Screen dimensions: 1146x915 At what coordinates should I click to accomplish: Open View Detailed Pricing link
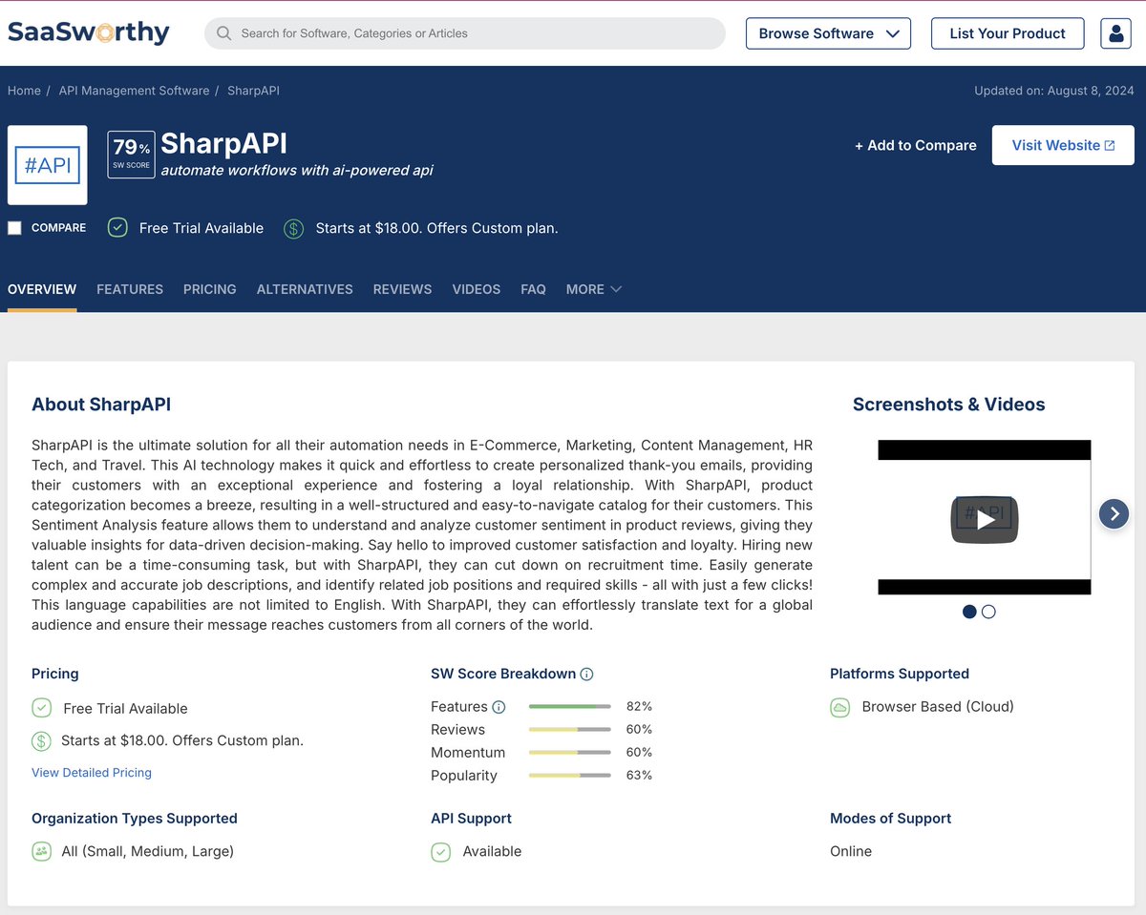point(92,773)
